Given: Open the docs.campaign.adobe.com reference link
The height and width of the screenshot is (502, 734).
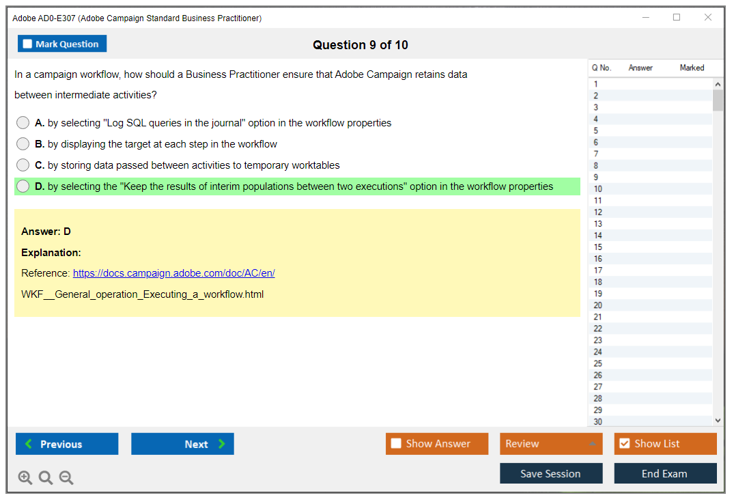Looking at the screenshot, I should (173, 273).
